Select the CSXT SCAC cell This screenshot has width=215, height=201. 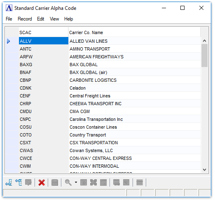click(x=44, y=143)
